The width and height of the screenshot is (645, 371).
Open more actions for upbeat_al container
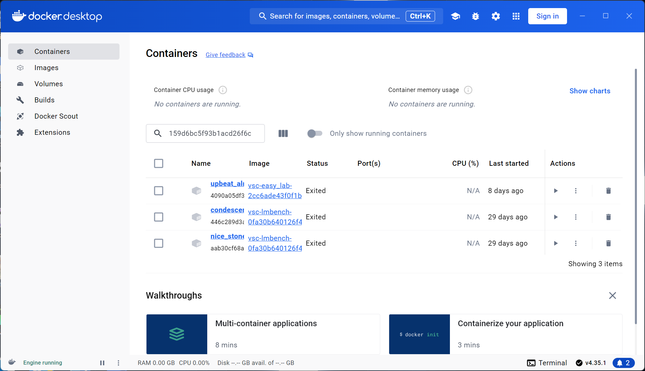point(576,191)
